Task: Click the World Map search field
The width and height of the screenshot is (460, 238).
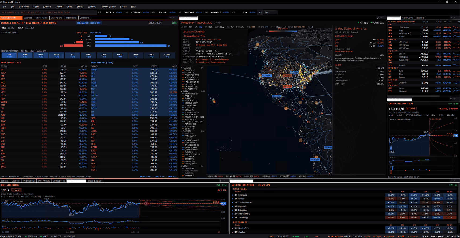Action: point(218,23)
